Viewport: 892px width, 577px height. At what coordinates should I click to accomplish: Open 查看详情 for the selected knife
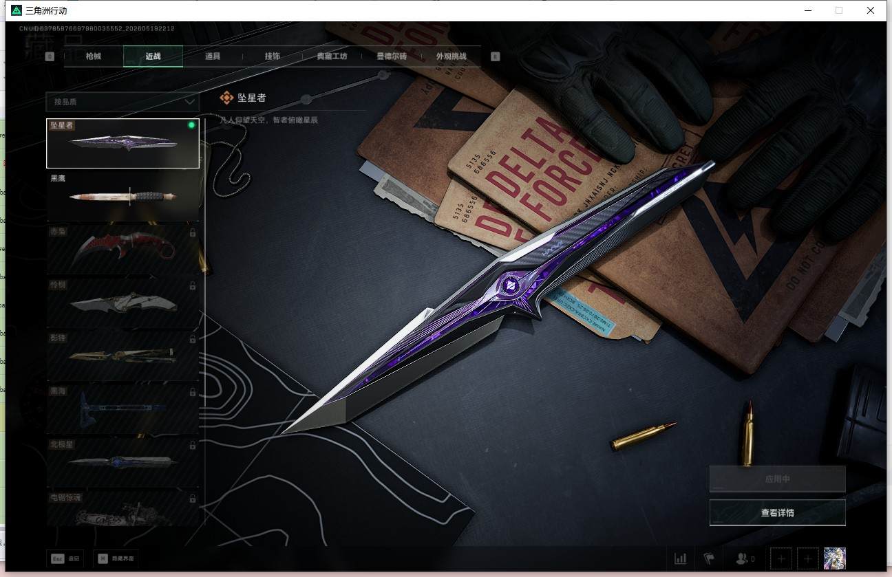[777, 512]
